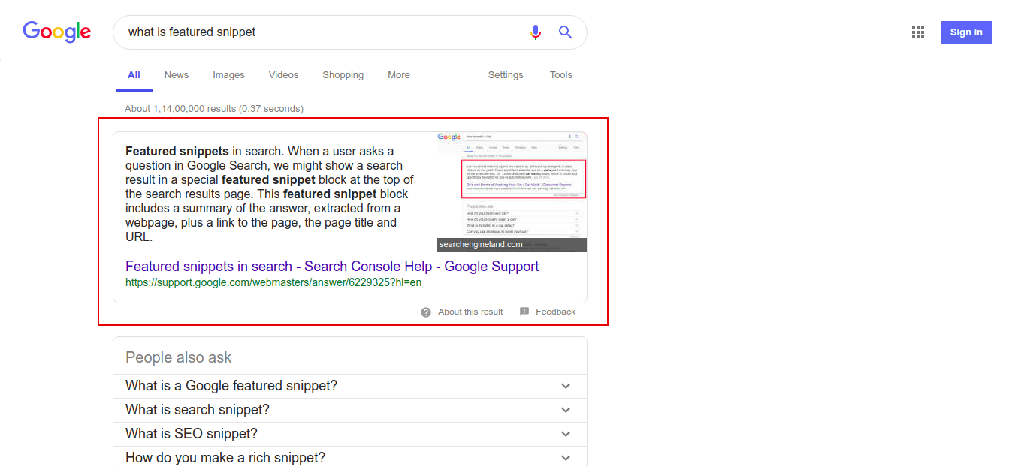Click the About this result link
The image size is (1015, 467).
(x=470, y=312)
